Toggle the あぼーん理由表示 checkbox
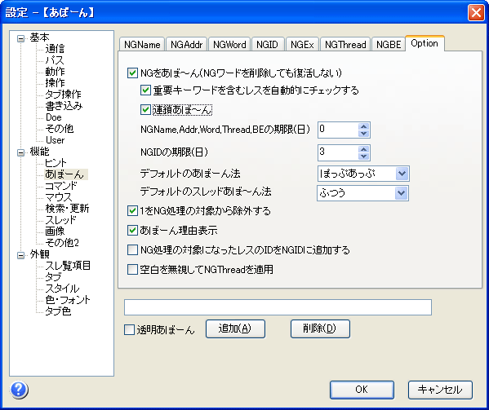Screen dimensions: 489x410 pyautogui.click(x=132, y=231)
